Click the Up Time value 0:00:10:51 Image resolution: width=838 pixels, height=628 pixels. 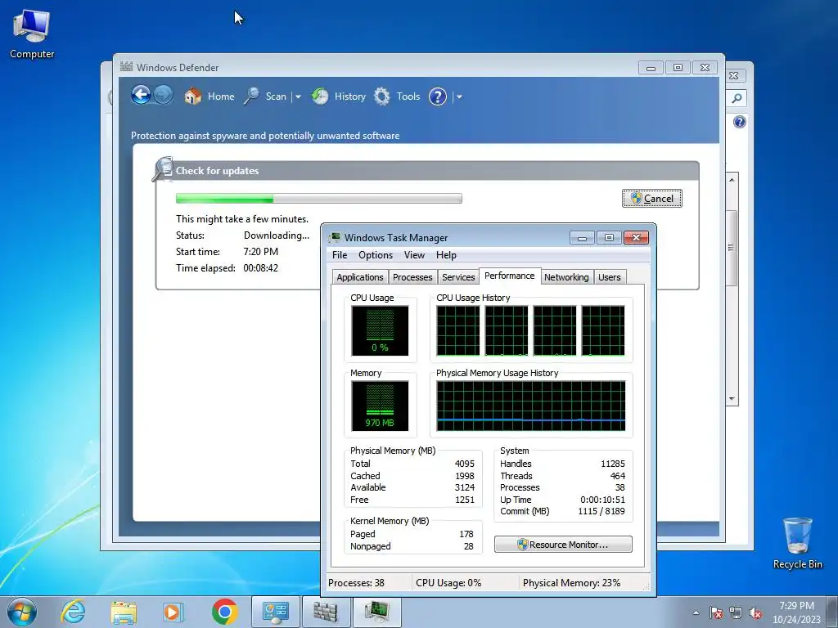coord(602,500)
